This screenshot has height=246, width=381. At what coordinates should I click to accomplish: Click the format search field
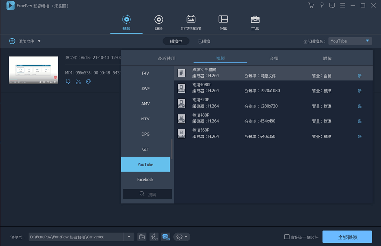point(148,194)
